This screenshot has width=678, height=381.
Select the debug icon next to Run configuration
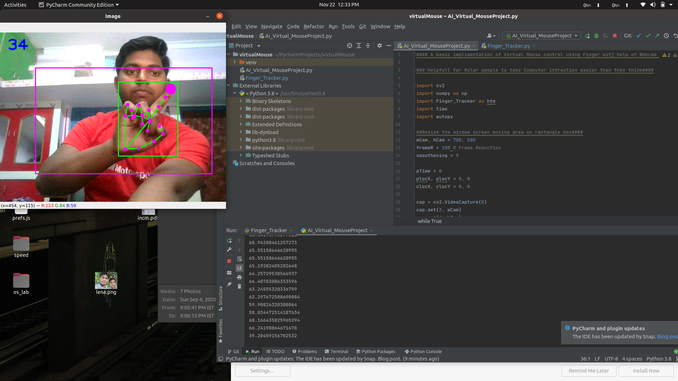(x=597, y=36)
